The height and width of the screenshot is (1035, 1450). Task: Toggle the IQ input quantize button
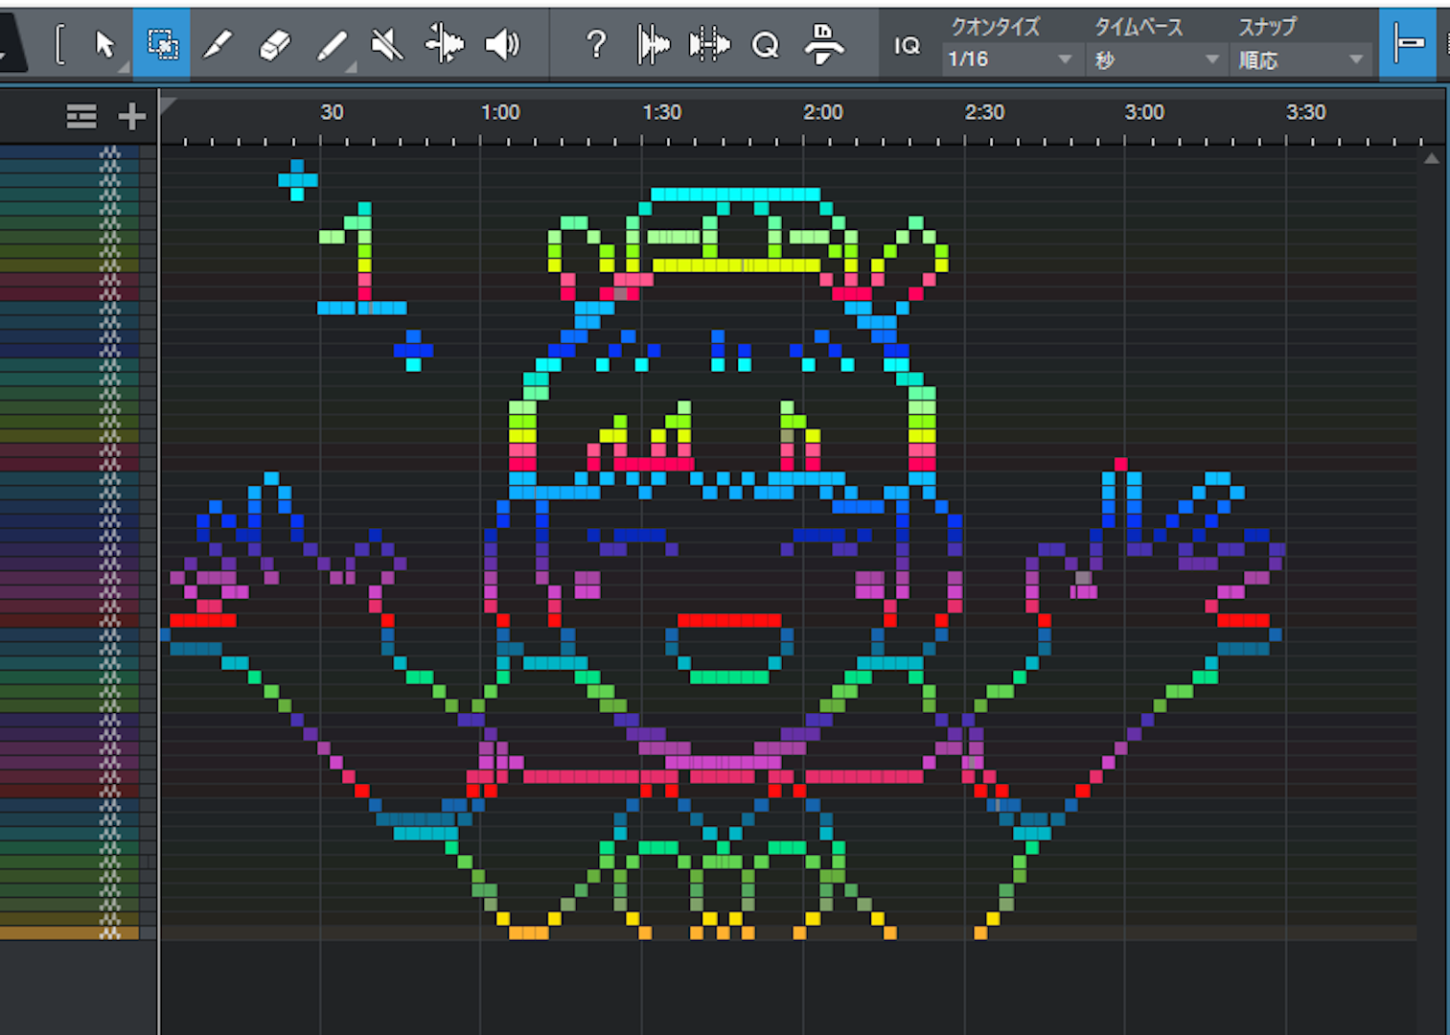click(907, 45)
